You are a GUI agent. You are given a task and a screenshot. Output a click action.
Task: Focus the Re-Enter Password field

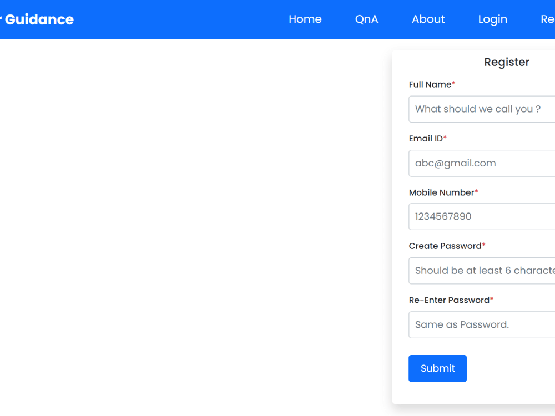click(482, 324)
